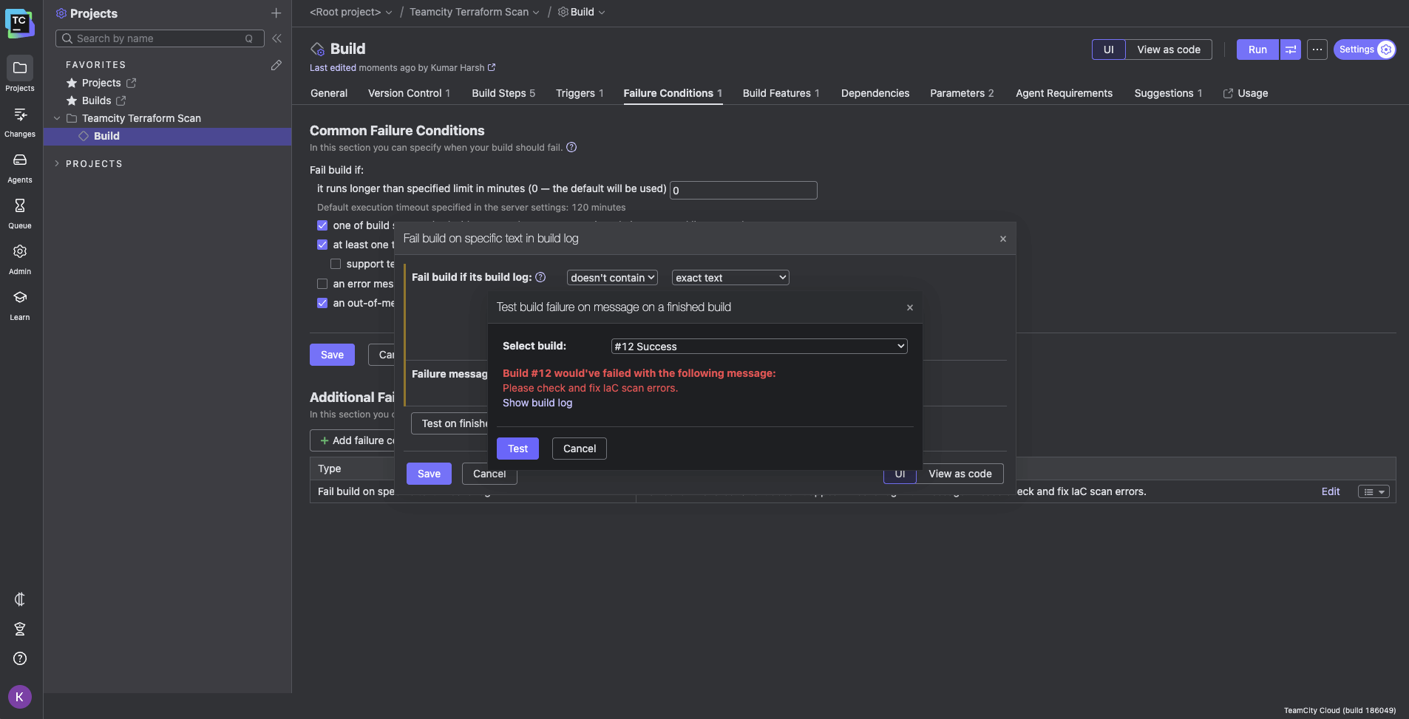Open the Admin sidebar section
This screenshot has width=1409, height=719.
coord(20,259)
